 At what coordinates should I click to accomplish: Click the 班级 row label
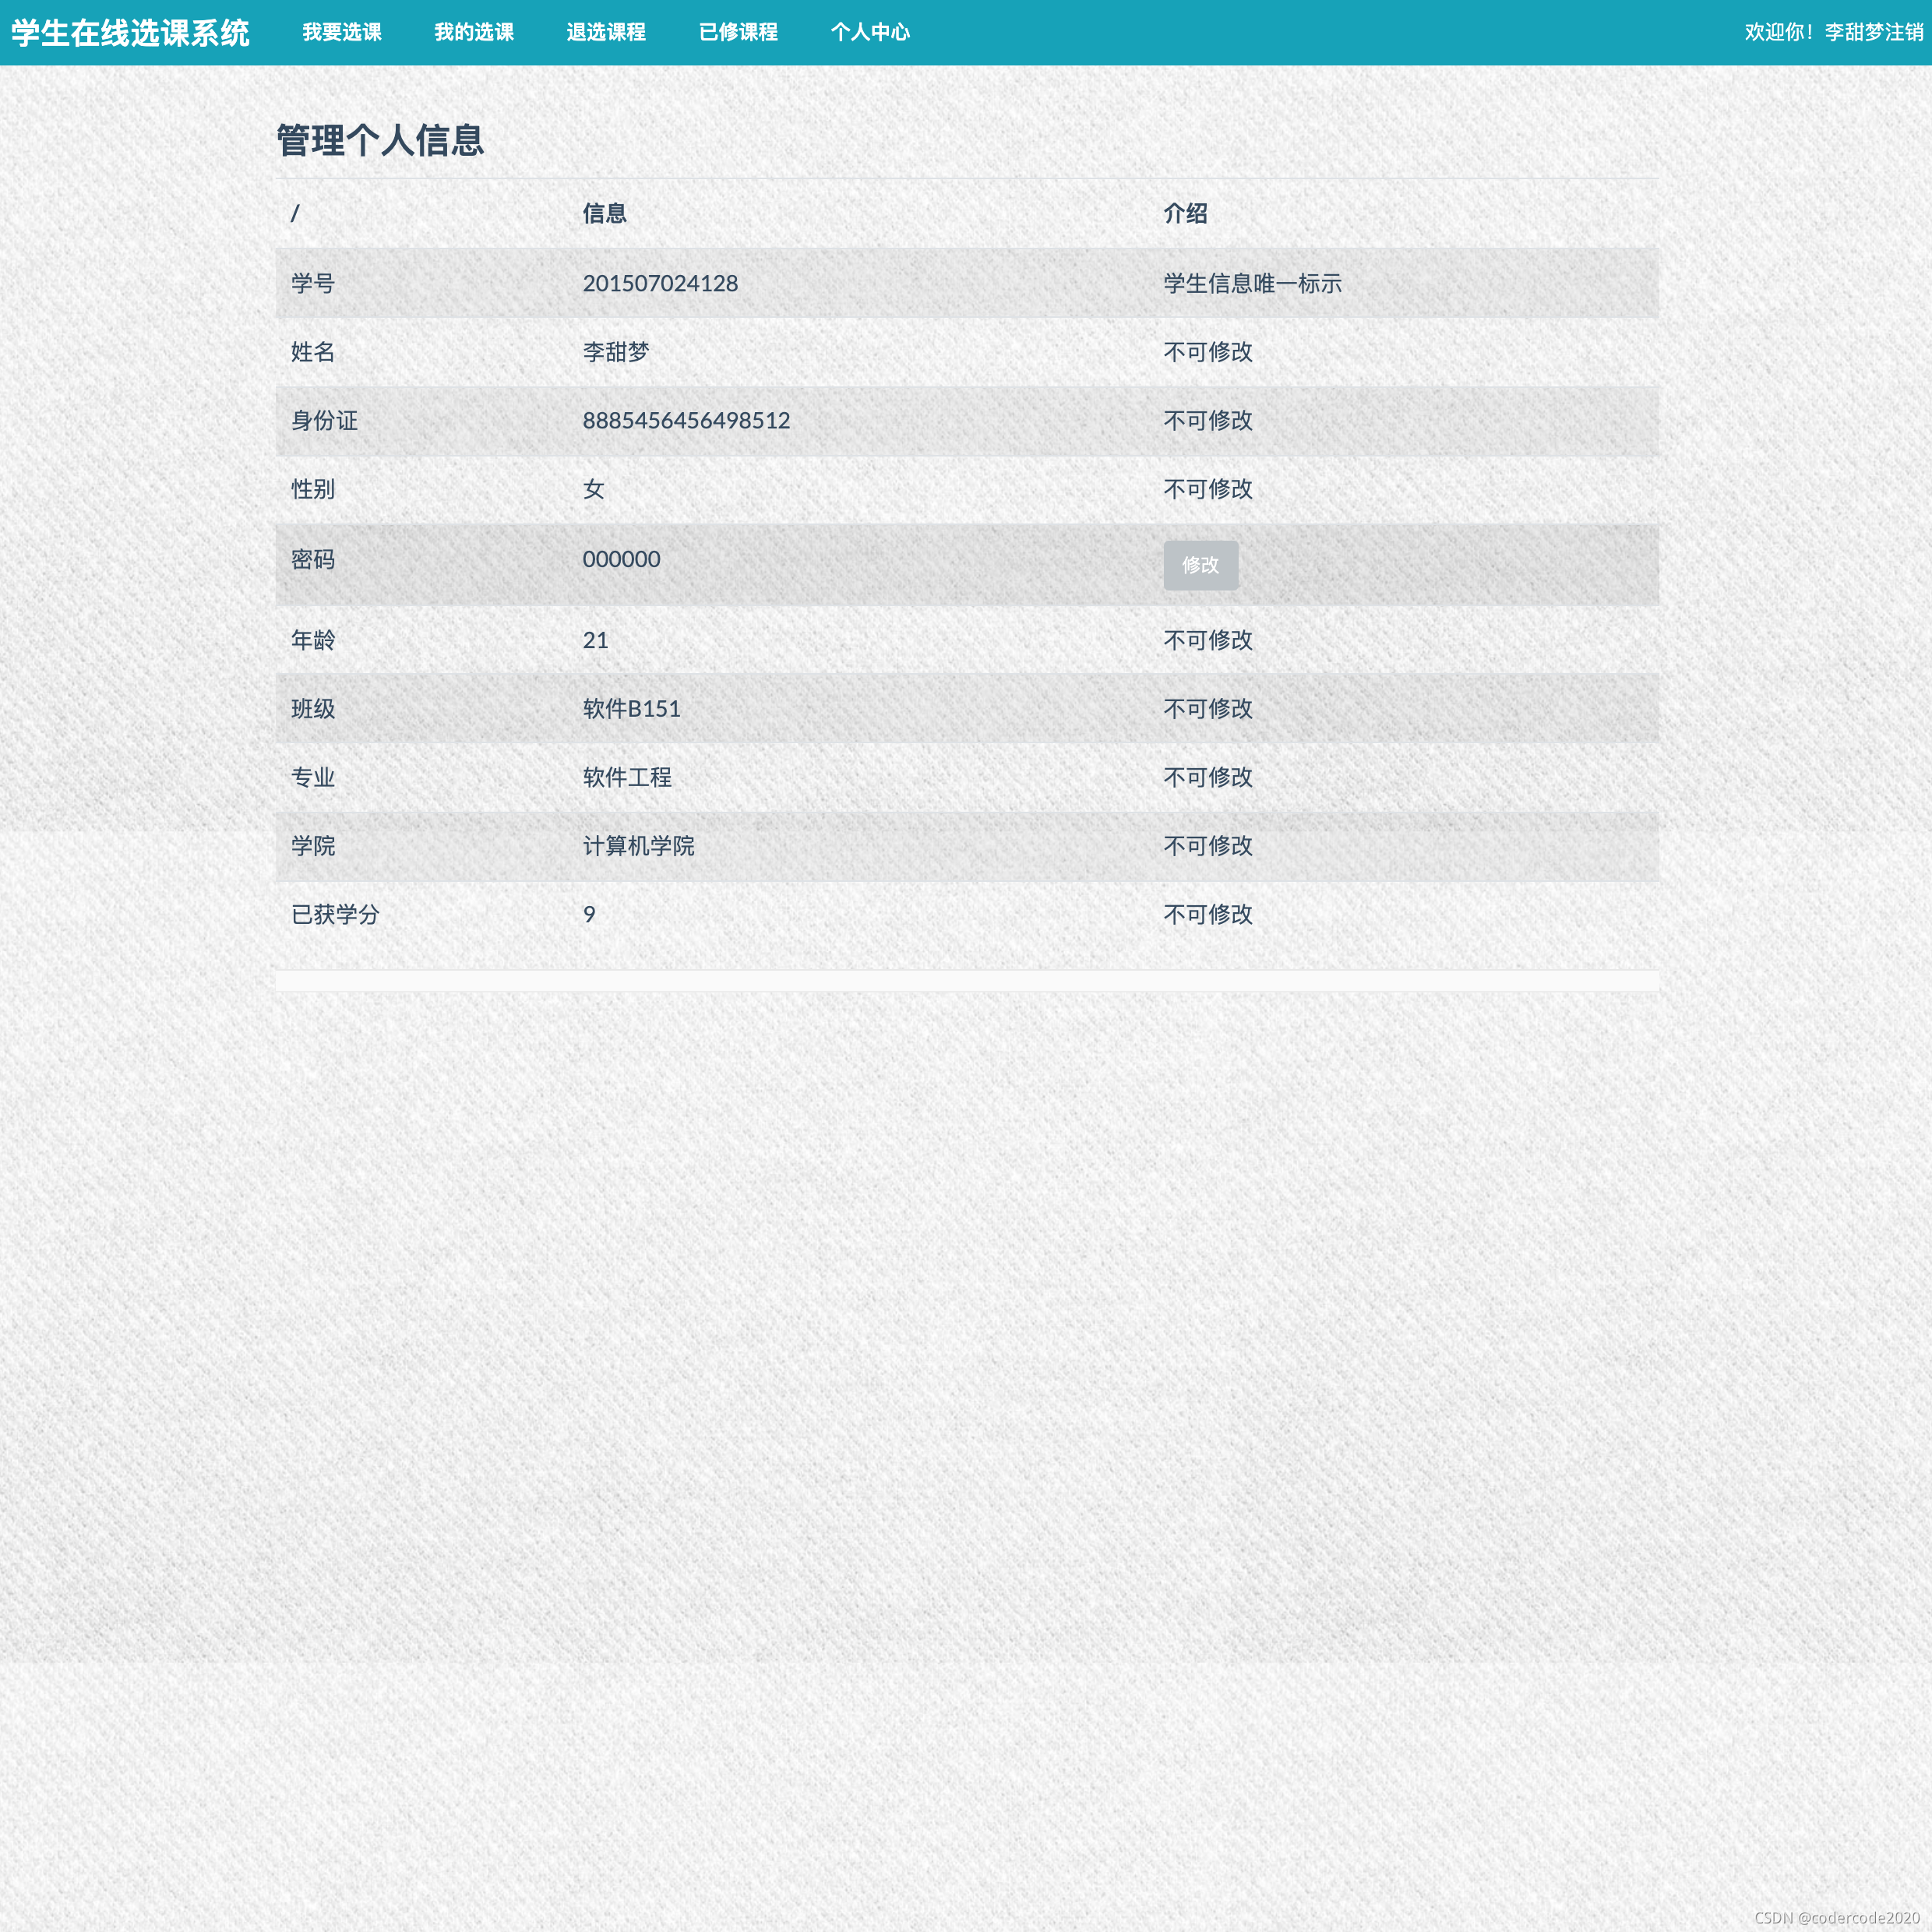[313, 709]
